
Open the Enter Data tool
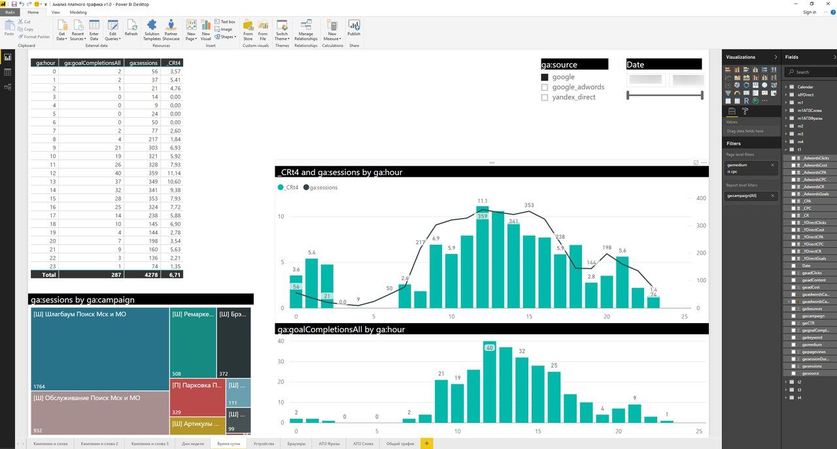tap(94, 29)
